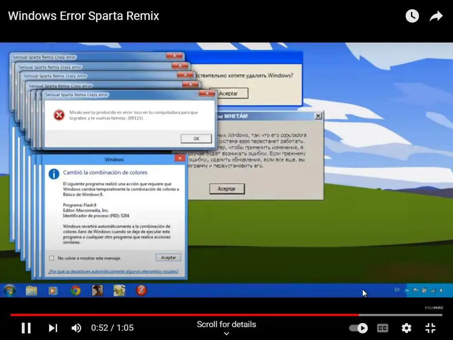Click the tray network signal icon

pos(433,290)
